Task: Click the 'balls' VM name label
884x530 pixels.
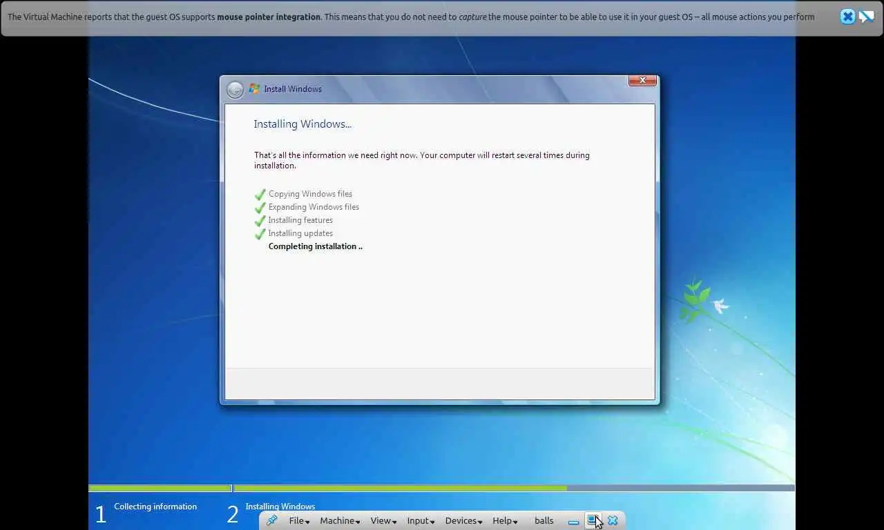Action: 544,521
